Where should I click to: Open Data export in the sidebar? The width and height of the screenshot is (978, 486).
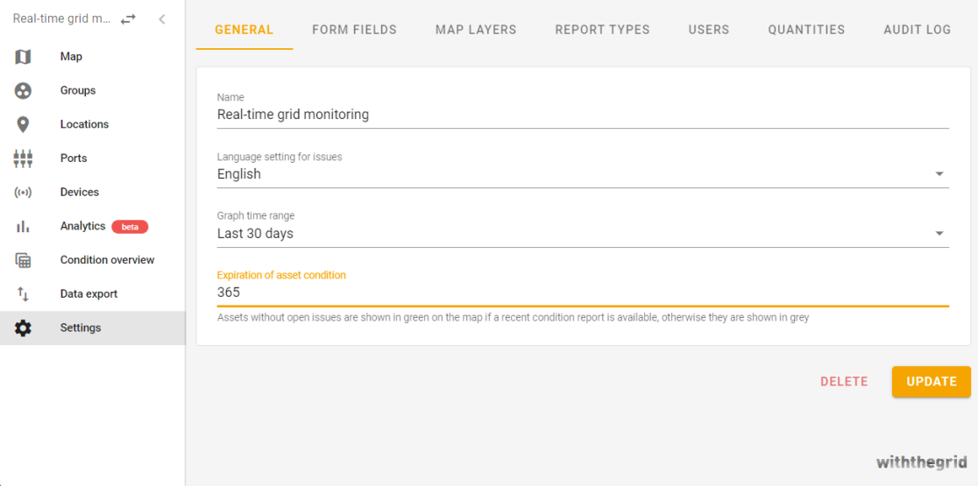point(89,294)
